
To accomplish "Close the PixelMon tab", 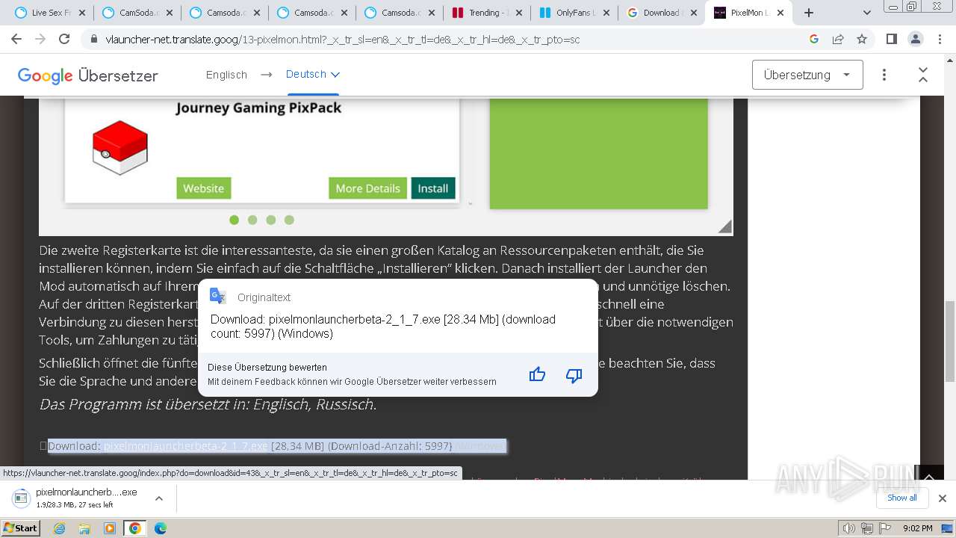I will click(x=780, y=13).
